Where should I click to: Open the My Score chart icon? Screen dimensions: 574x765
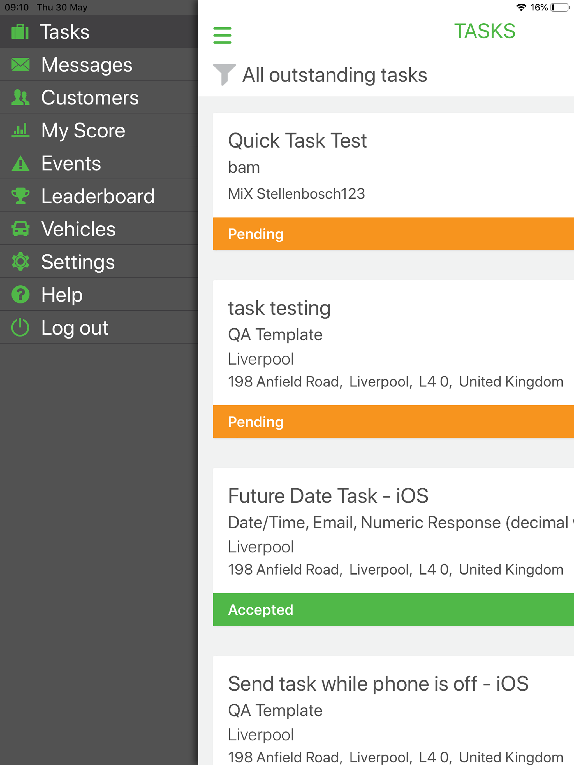pos(20,130)
